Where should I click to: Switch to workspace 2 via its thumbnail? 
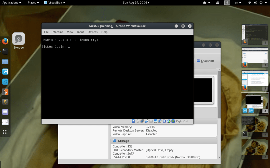[x=255, y=57]
